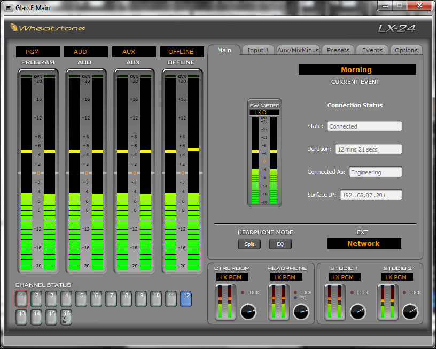Click channel 11 status button
Image resolution: width=437 pixels, height=349 pixels.
pos(171,299)
